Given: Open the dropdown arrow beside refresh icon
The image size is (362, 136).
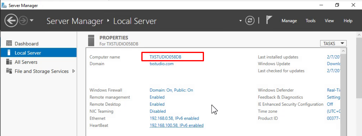Looking at the screenshot, I should pos(240,21).
